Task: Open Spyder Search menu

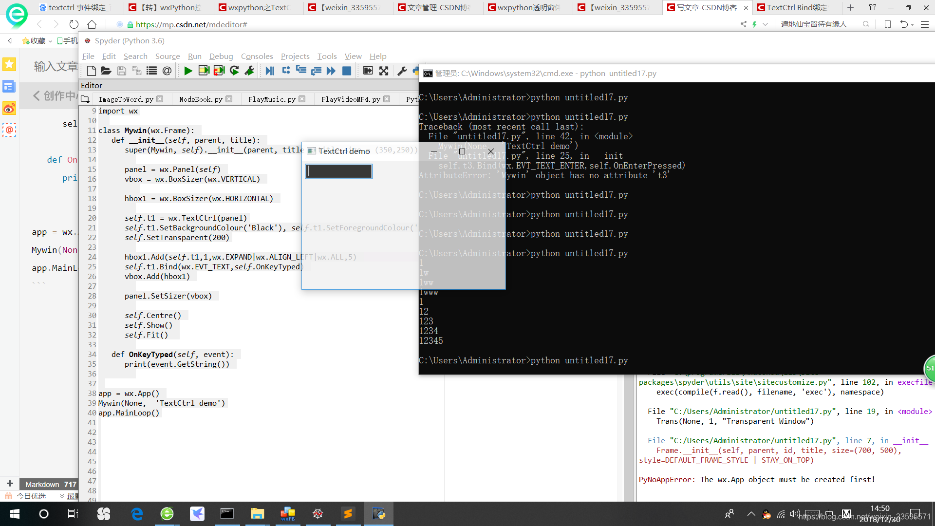Action: (135, 56)
